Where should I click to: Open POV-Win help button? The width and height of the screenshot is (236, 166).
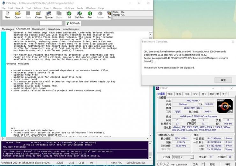pyautogui.click(x=73, y=23)
